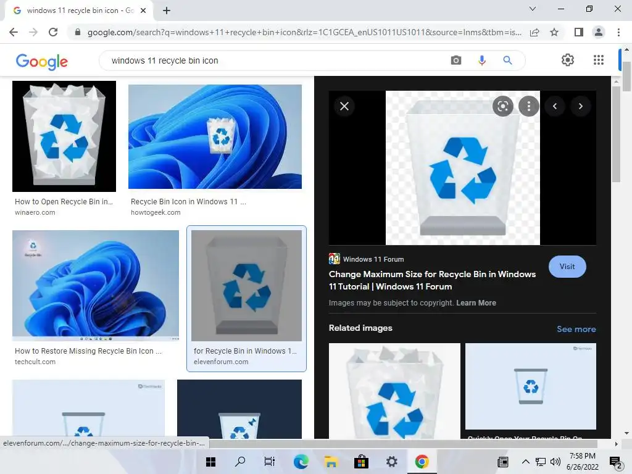Open the winaero.com recycle bin thumbnail
This screenshot has width=632, height=474.
pos(64,136)
